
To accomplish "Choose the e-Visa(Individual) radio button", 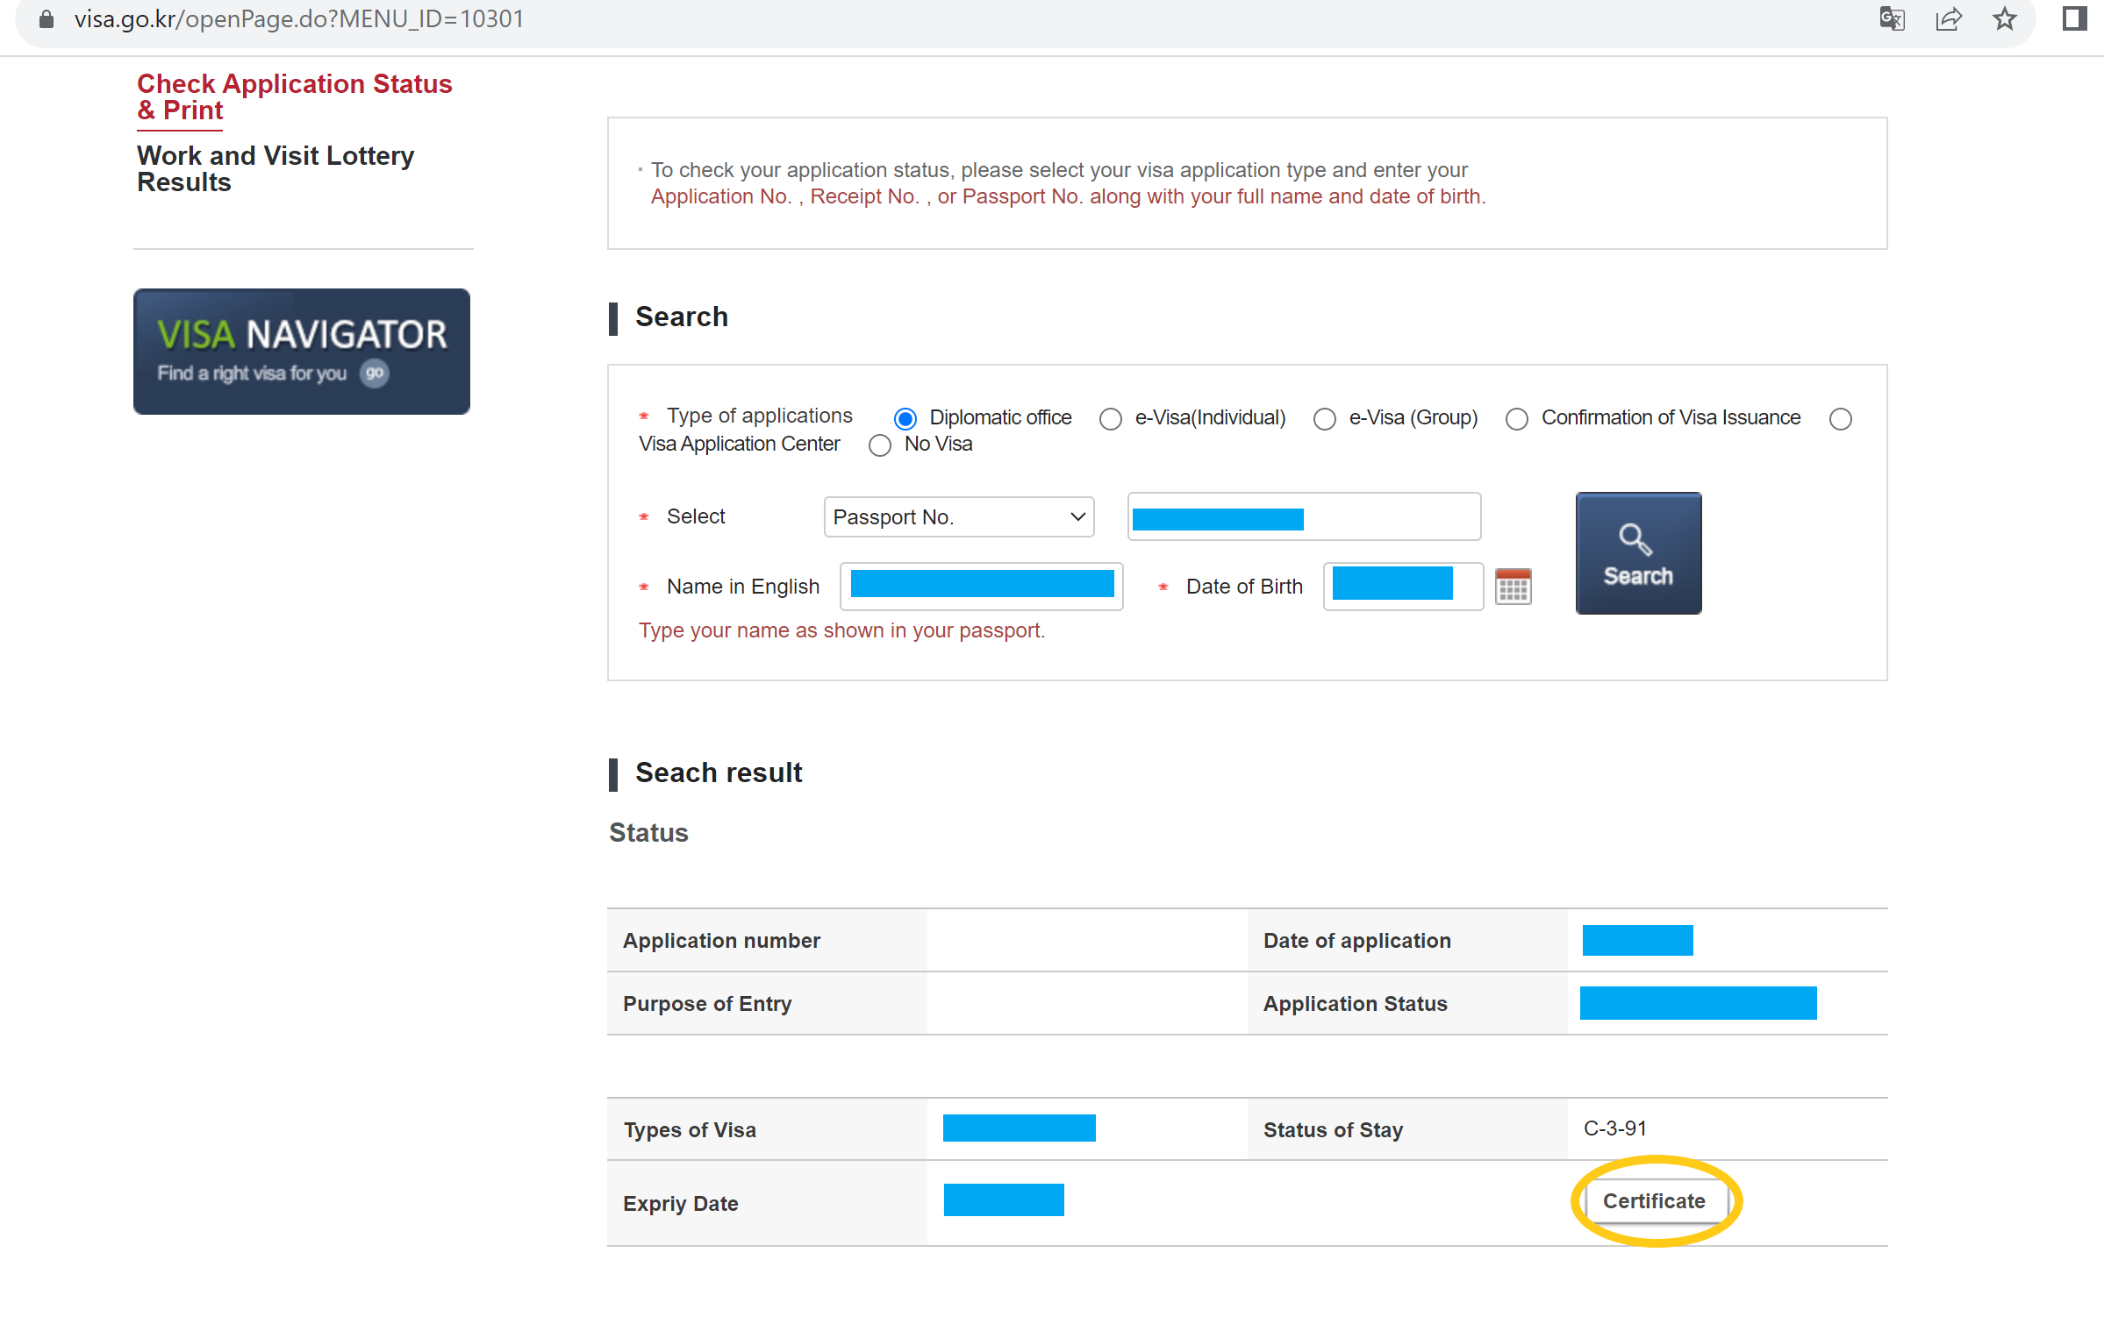I will coord(1111,418).
